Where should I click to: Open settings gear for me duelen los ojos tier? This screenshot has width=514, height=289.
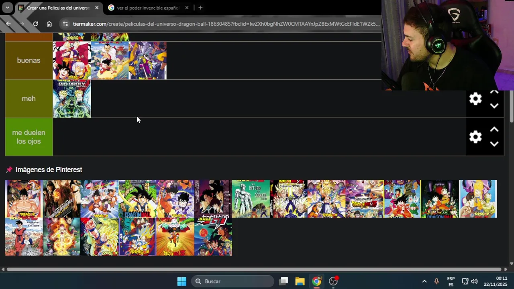pos(475,137)
